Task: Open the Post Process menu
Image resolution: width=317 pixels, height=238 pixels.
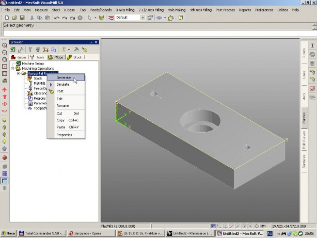Action: tap(225, 10)
